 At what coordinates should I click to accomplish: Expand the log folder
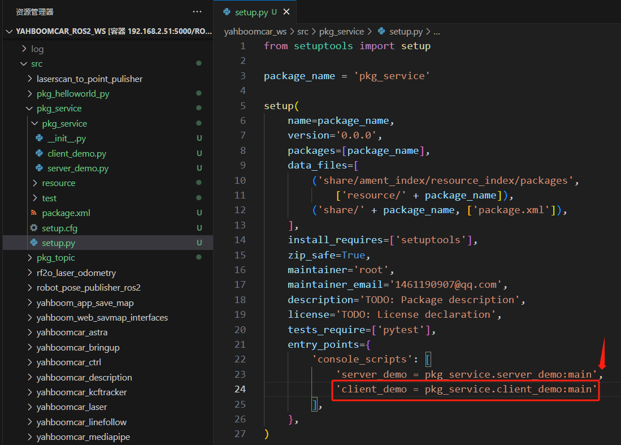(24, 49)
